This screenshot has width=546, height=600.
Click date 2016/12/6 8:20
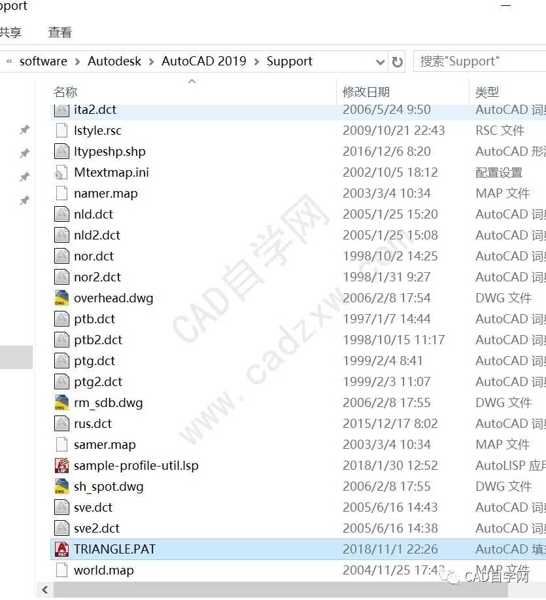pos(386,152)
